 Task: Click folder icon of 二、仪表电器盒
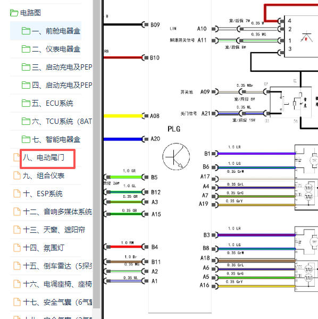[26, 49]
